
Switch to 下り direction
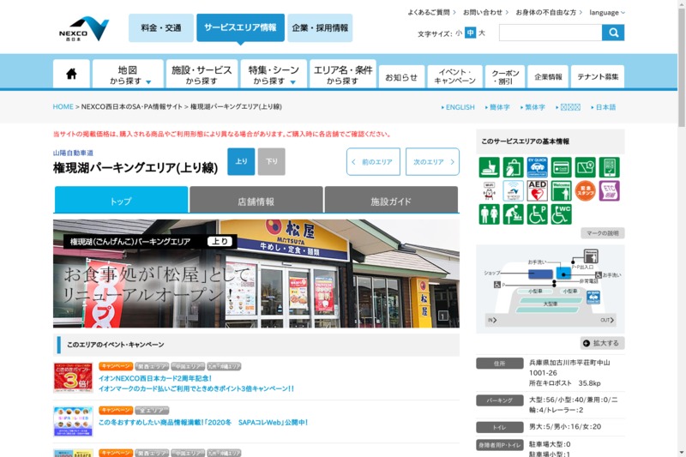click(x=271, y=161)
